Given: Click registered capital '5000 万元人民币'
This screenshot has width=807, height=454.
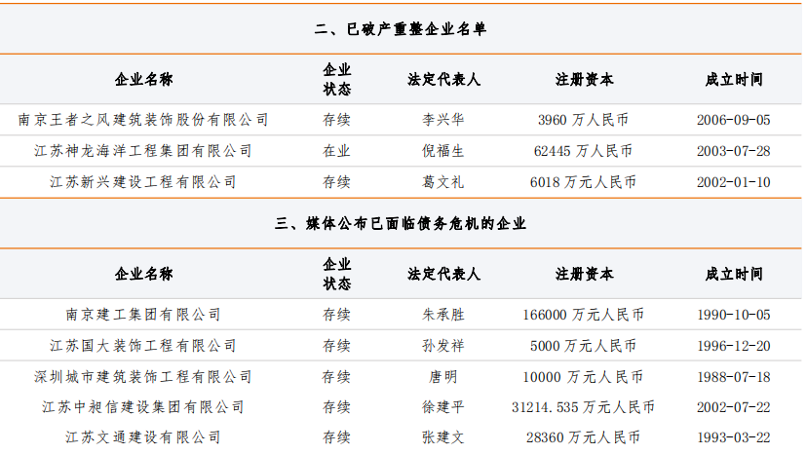Looking at the screenshot, I should [x=583, y=346].
